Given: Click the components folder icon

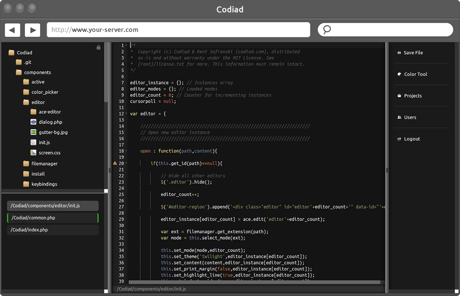Looking at the screenshot, I should (x=19, y=72).
